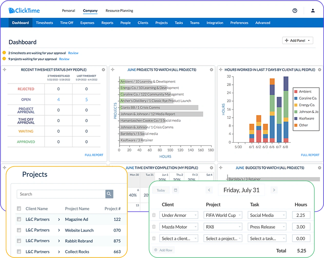Image resolution: width=324 pixels, height=258 pixels.
Task: Click the plus icon on Add Panel
Action: click(x=287, y=40)
